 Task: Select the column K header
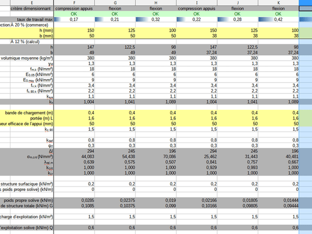coord(278,3)
